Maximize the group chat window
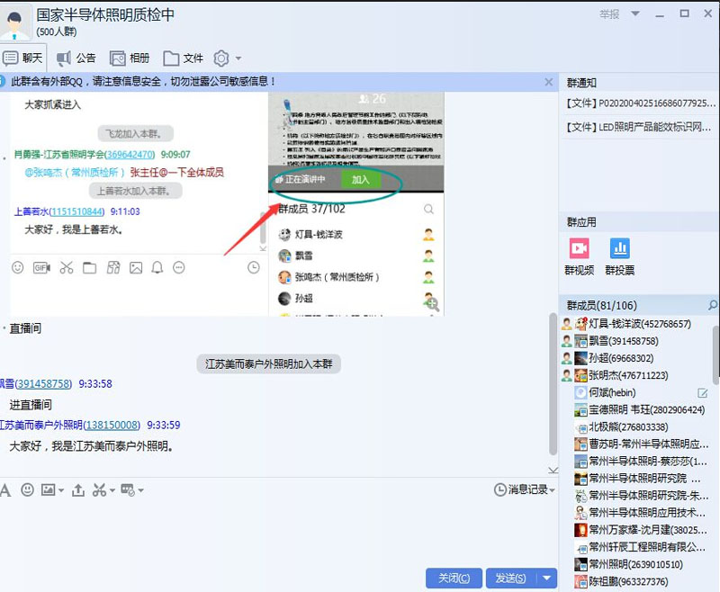 [x=684, y=13]
